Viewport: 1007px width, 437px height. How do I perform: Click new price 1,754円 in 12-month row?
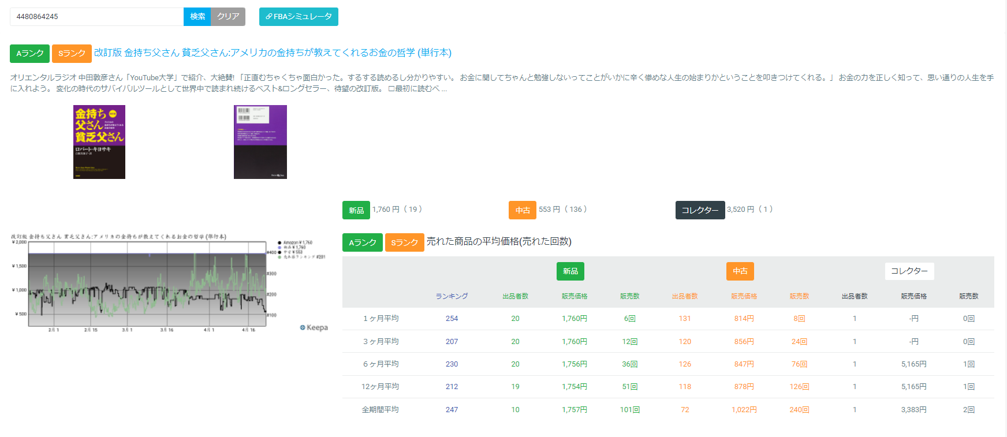click(x=575, y=387)
